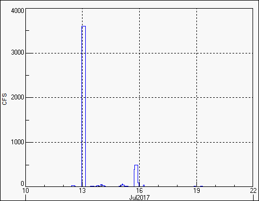The height and width of the screenshot is (201, 259).
Task: Click the x-axis label 10
Action: pos(25,191)
